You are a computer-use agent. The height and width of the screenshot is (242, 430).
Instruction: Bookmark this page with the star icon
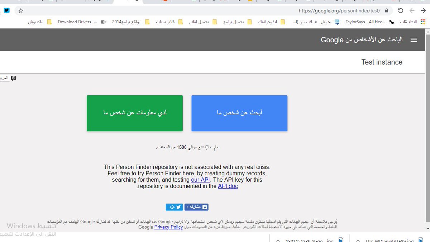pos(21,11)
